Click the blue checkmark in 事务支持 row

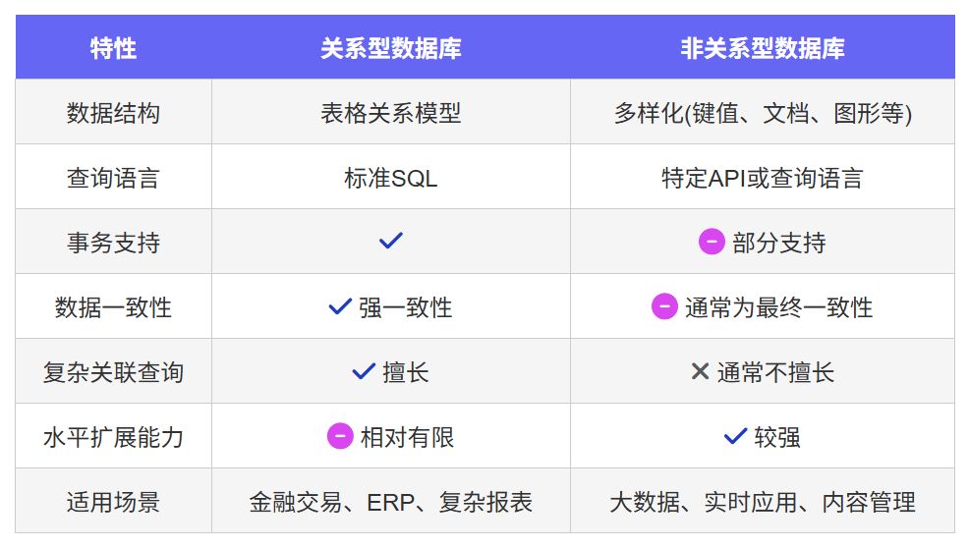tap(390, 241)
